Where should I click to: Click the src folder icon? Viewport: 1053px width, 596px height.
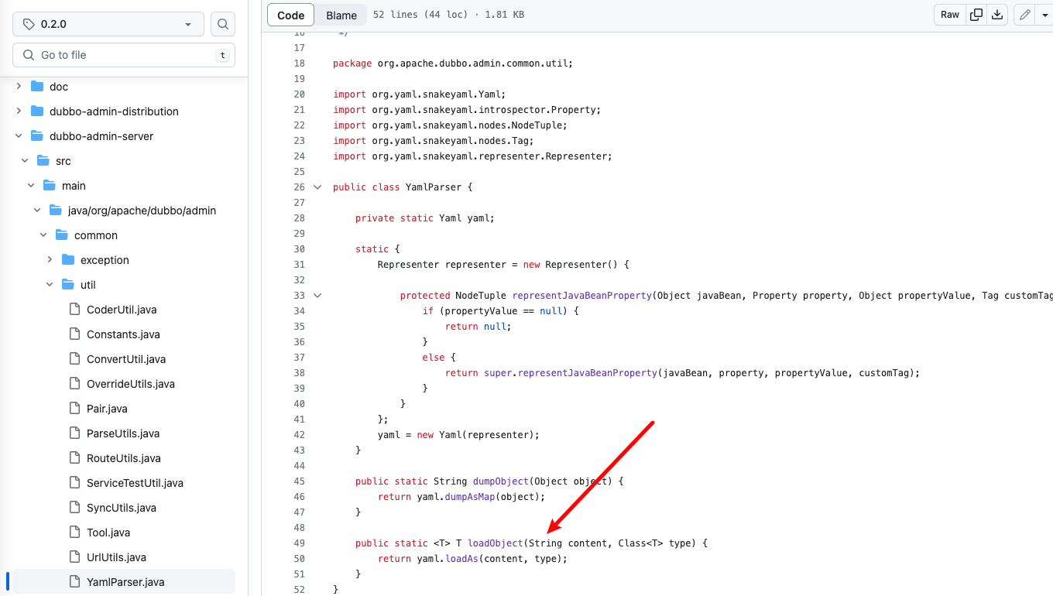(x=43, y=161)
